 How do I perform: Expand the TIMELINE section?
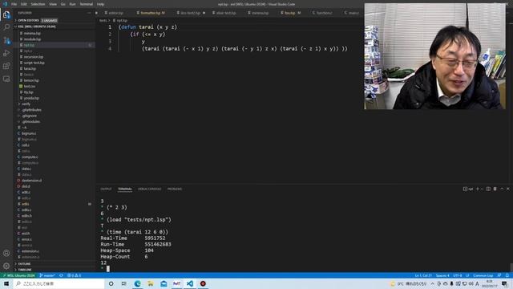click(x=54, y=270)
